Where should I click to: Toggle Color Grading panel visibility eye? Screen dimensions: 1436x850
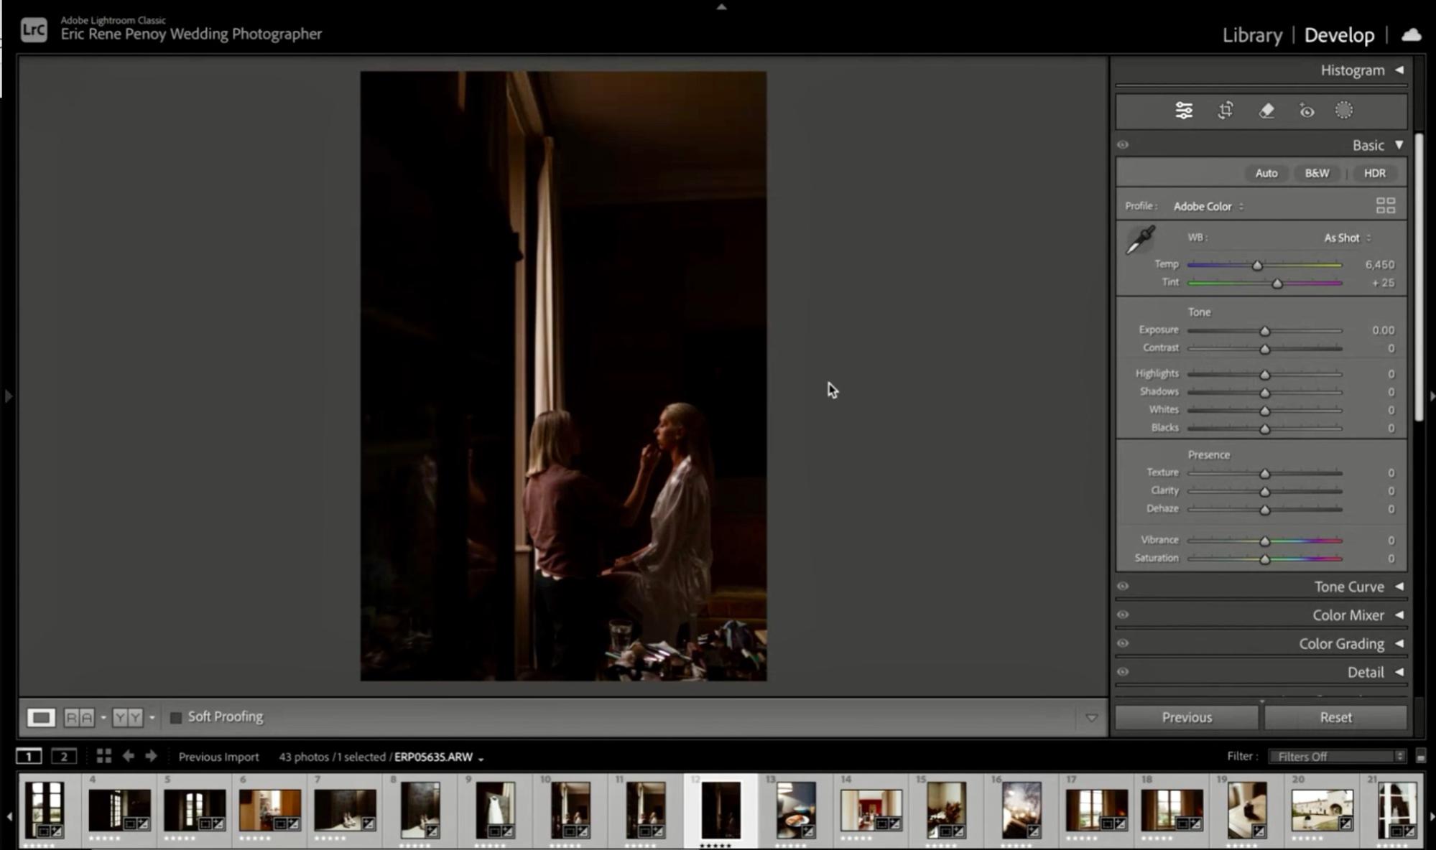pos(1123,643)
